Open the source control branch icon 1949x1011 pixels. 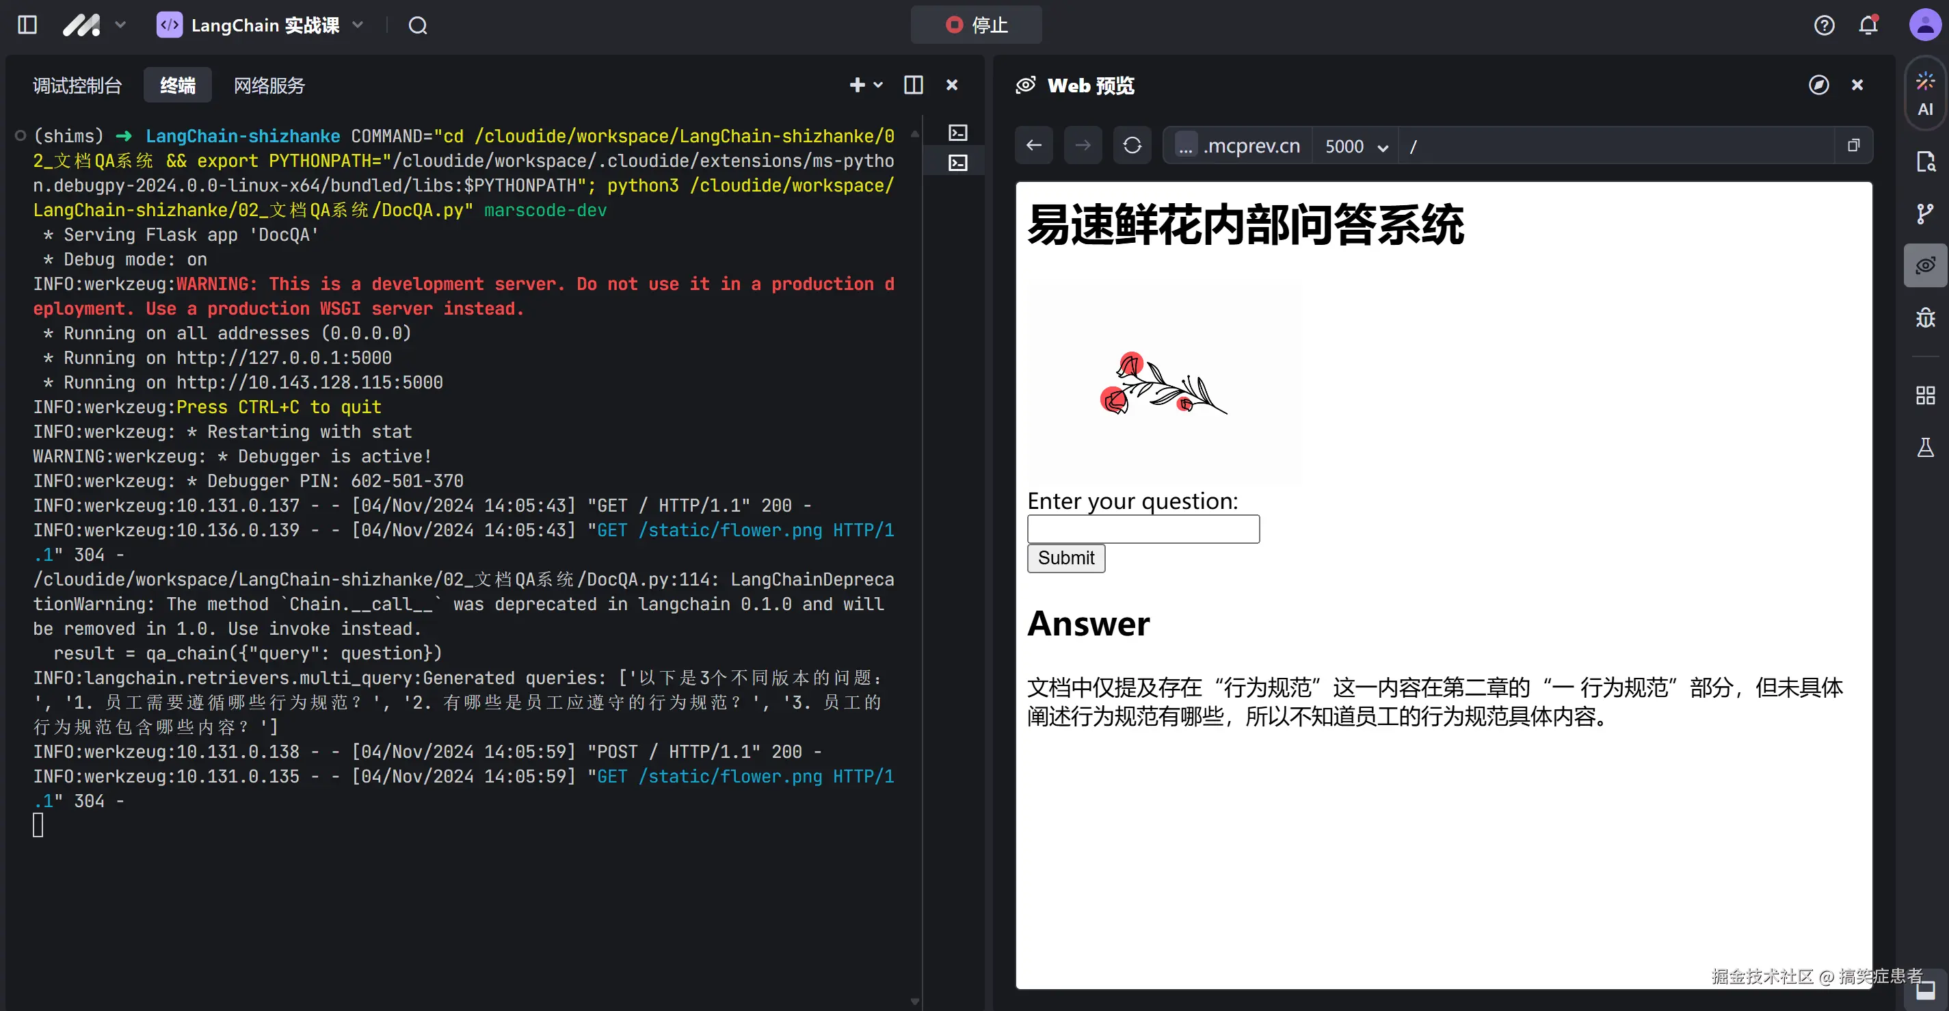[1925, 213]
